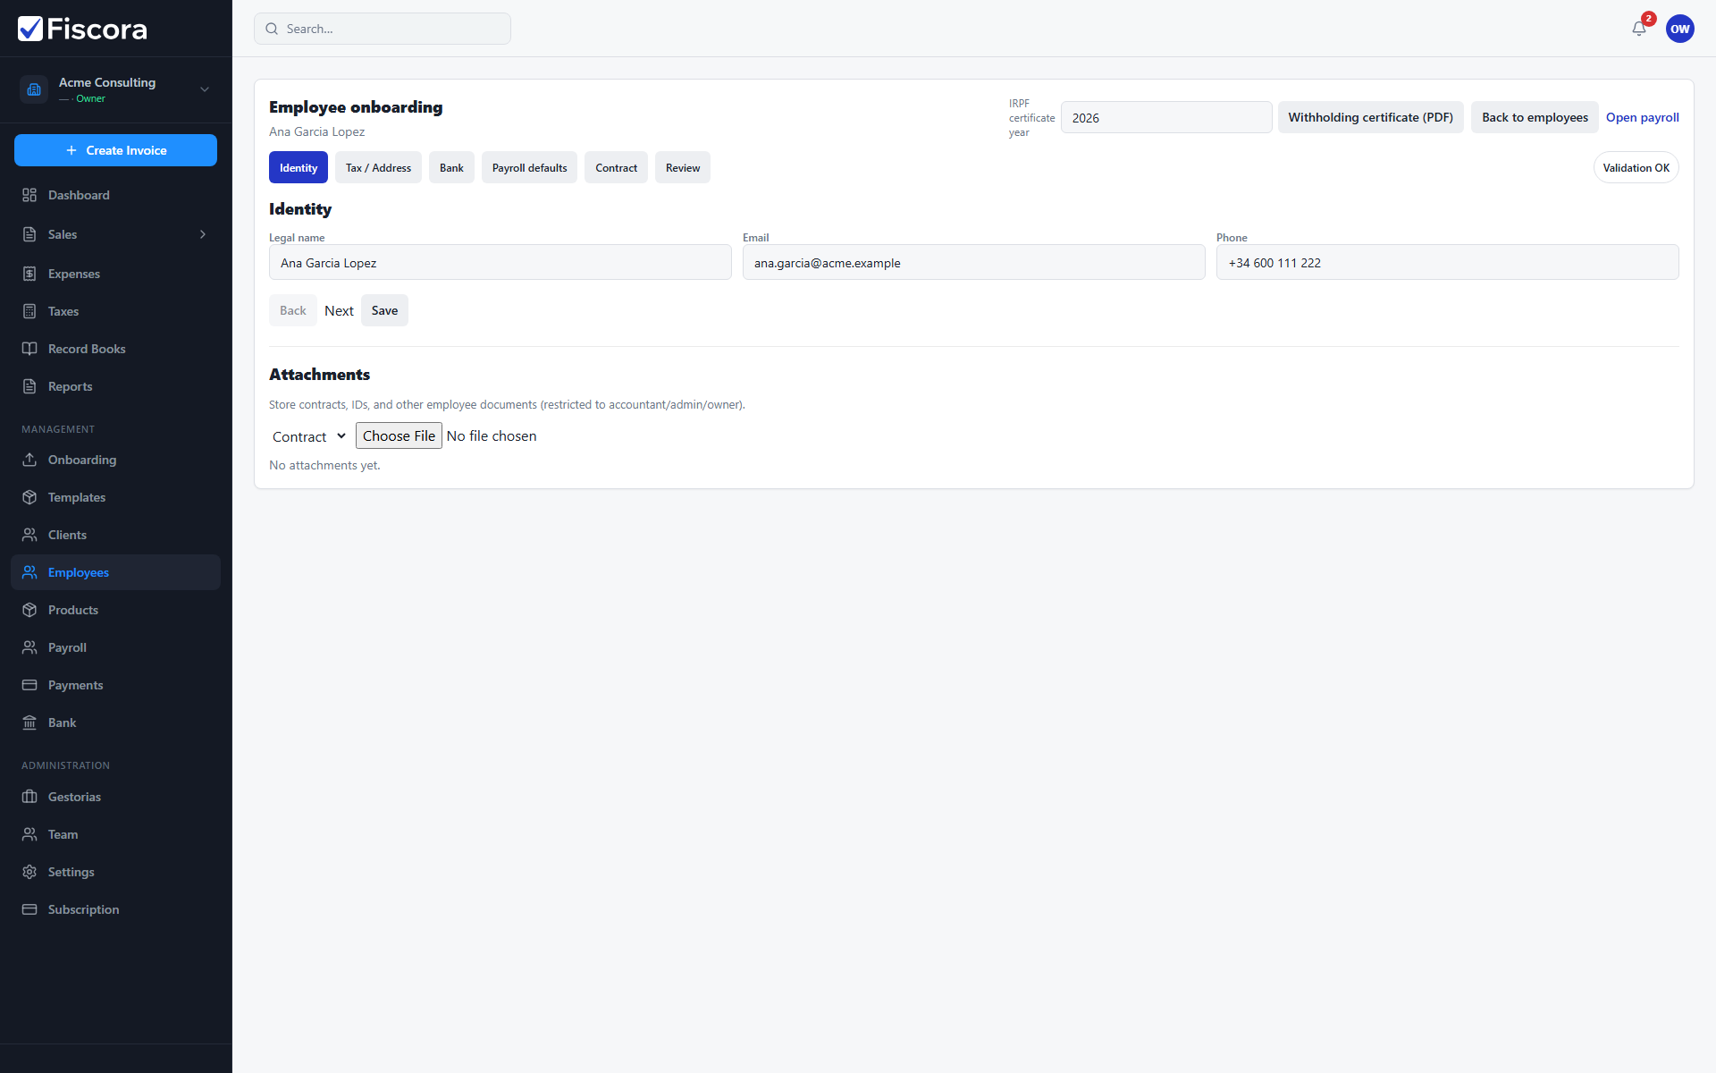Image resolution: width=1716 pixels, height=1073 pixels.
Task: Click the Search input field
Action: point(383,29)
